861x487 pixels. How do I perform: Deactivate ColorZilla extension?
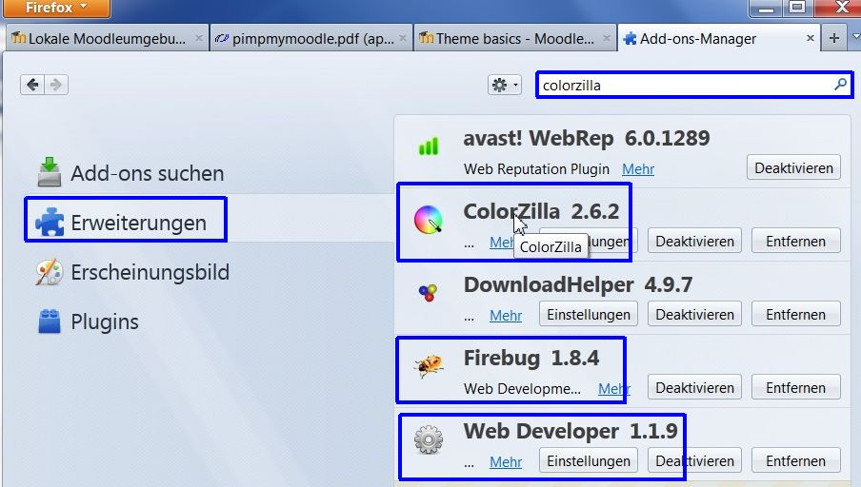tap(694, 241)
